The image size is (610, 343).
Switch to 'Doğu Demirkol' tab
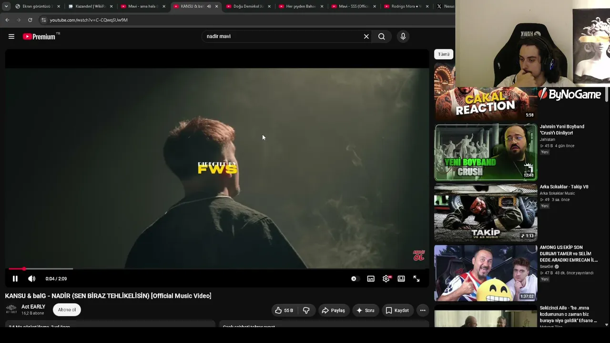click(247, 6)
